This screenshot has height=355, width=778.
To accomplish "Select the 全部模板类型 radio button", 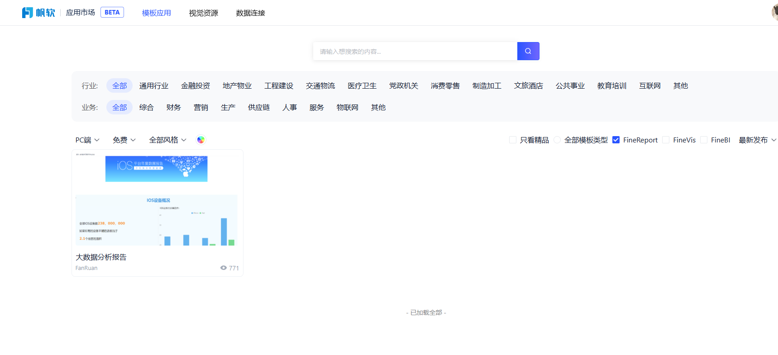I will (557, 140).
